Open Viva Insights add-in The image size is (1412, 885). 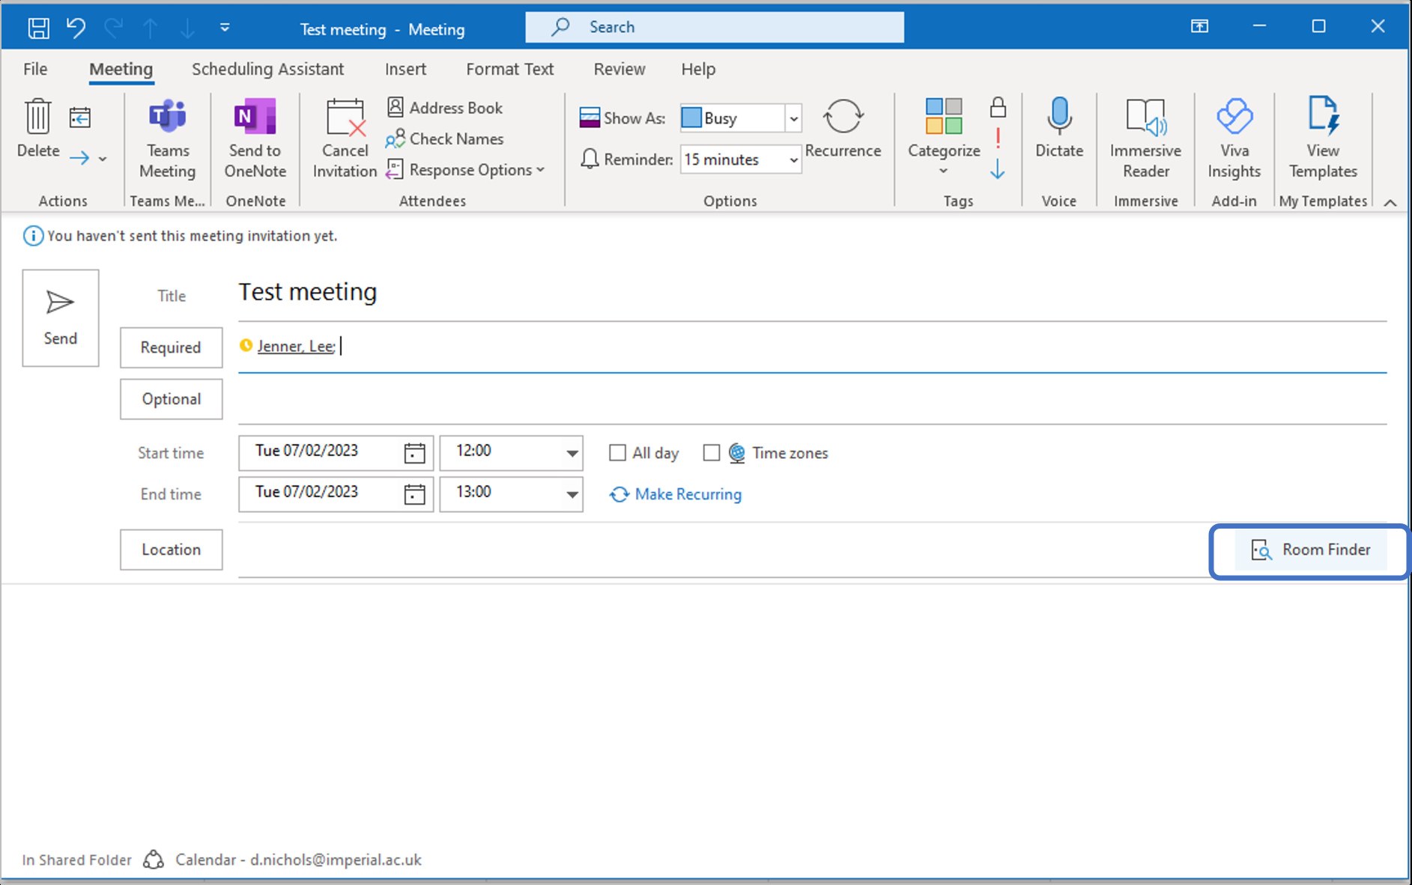(1234, 118)
